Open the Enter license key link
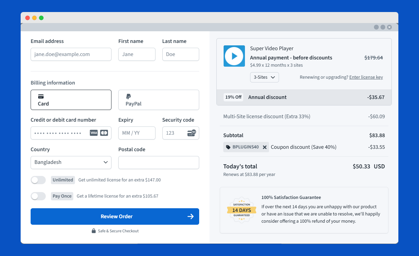This screenshot has height=256, width=419. click(x=366, y=77)
